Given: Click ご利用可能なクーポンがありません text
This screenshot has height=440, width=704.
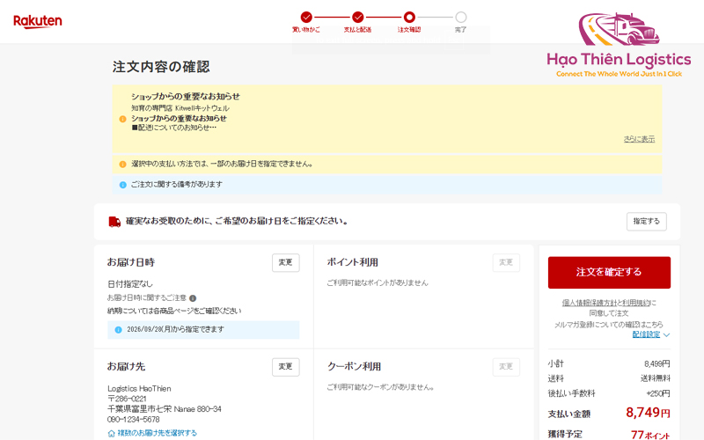Looking at the screenshot, I should click(x=380, y=387).
